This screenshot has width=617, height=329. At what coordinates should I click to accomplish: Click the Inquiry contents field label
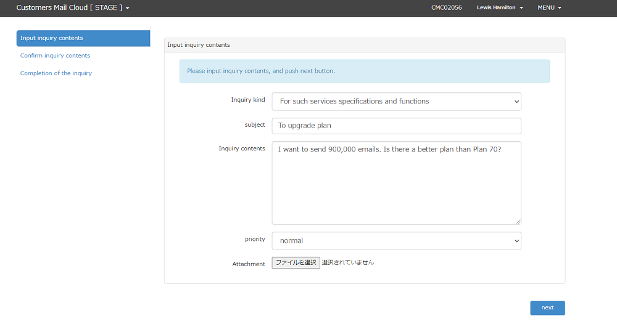pyautogui.click(x=242, y=148)
